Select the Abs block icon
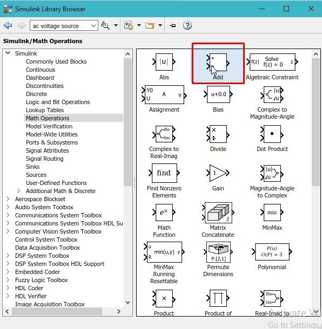322x329 pixels. (x=164, y=62)
